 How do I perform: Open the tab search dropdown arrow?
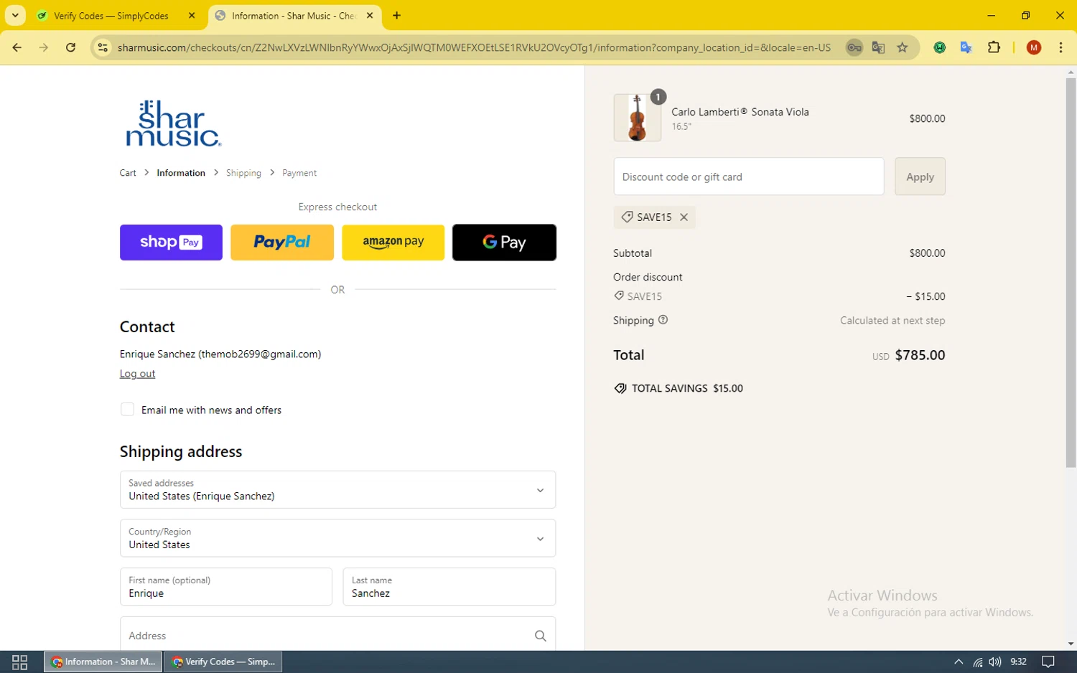tap(15, 15)
